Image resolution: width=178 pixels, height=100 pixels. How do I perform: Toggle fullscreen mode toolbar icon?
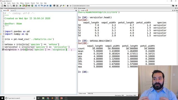tap(58, 6)
